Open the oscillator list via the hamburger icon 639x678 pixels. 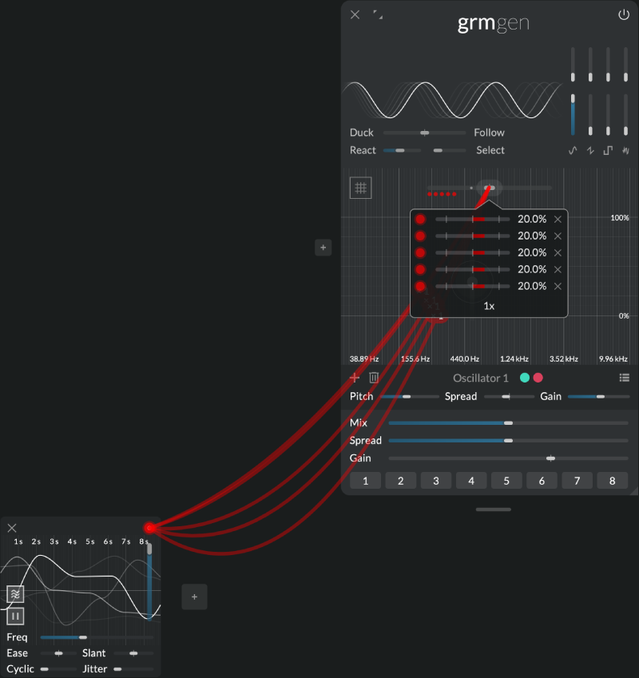click(x=624, y=378)
